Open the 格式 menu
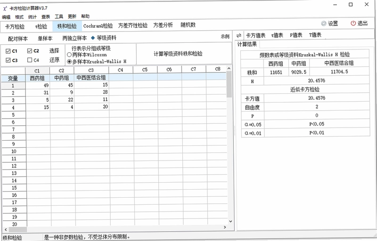 click(x=19, y=17)
